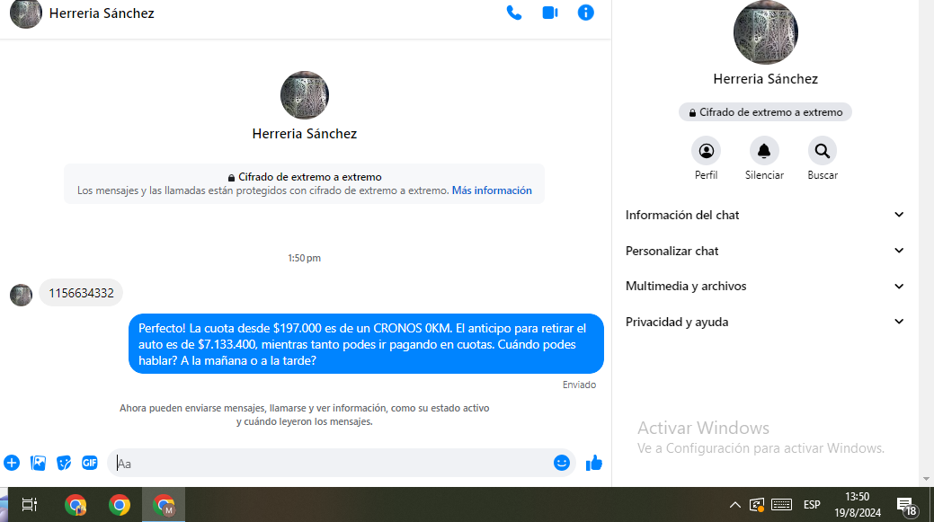Open the clock showing 13:50 19/8/2024

tap(858, 505)
